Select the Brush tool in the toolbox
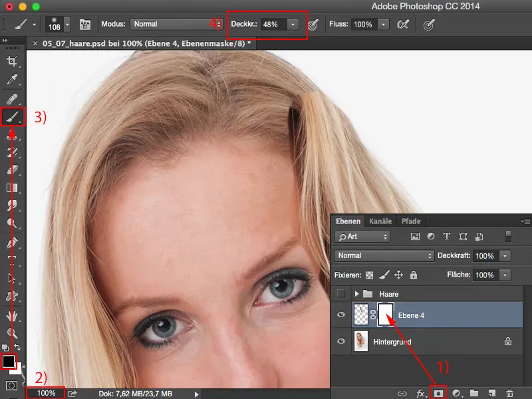 (12, 117)
